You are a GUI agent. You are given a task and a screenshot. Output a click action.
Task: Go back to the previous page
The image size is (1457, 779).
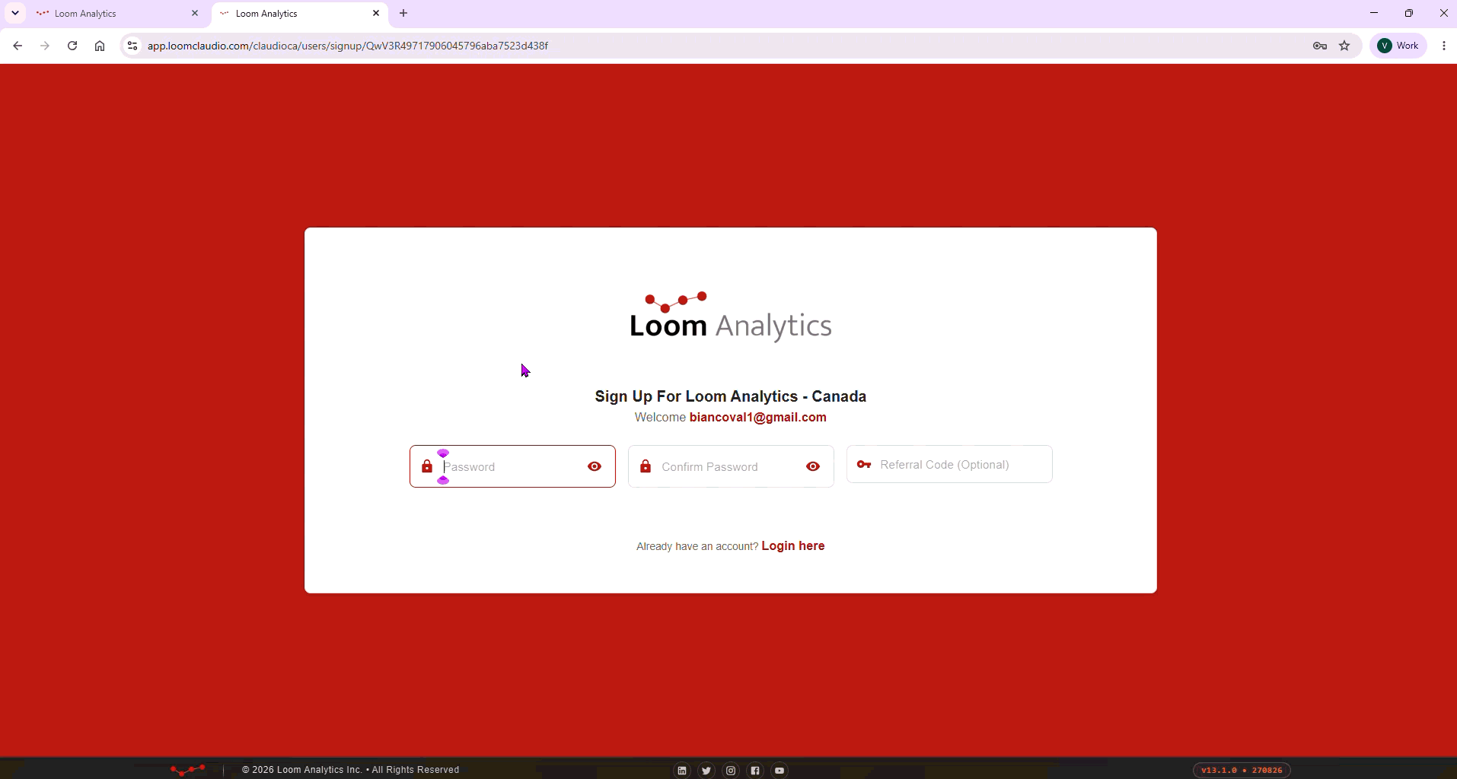(18, 46)
